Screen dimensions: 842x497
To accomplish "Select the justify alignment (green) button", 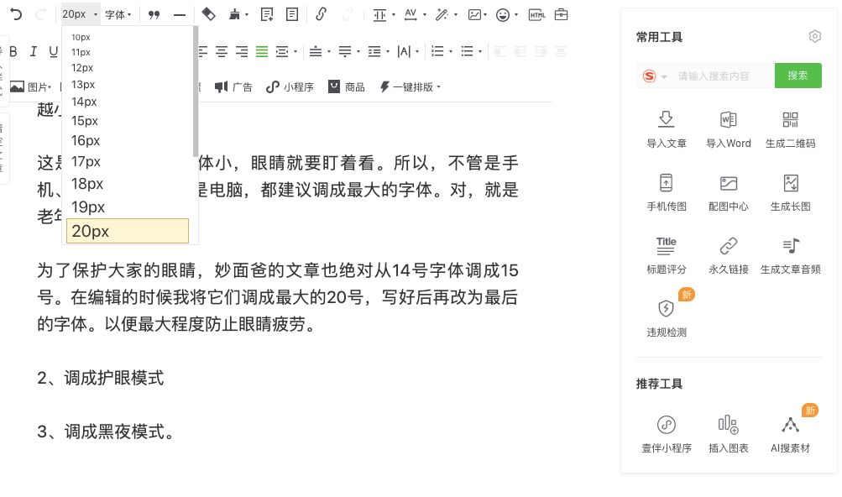I will 262,51.
